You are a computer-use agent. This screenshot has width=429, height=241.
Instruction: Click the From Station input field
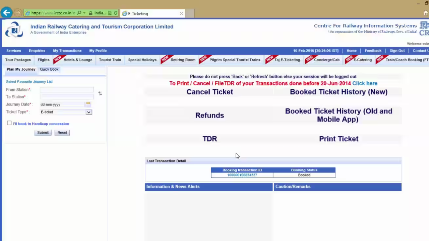point(66,89)
